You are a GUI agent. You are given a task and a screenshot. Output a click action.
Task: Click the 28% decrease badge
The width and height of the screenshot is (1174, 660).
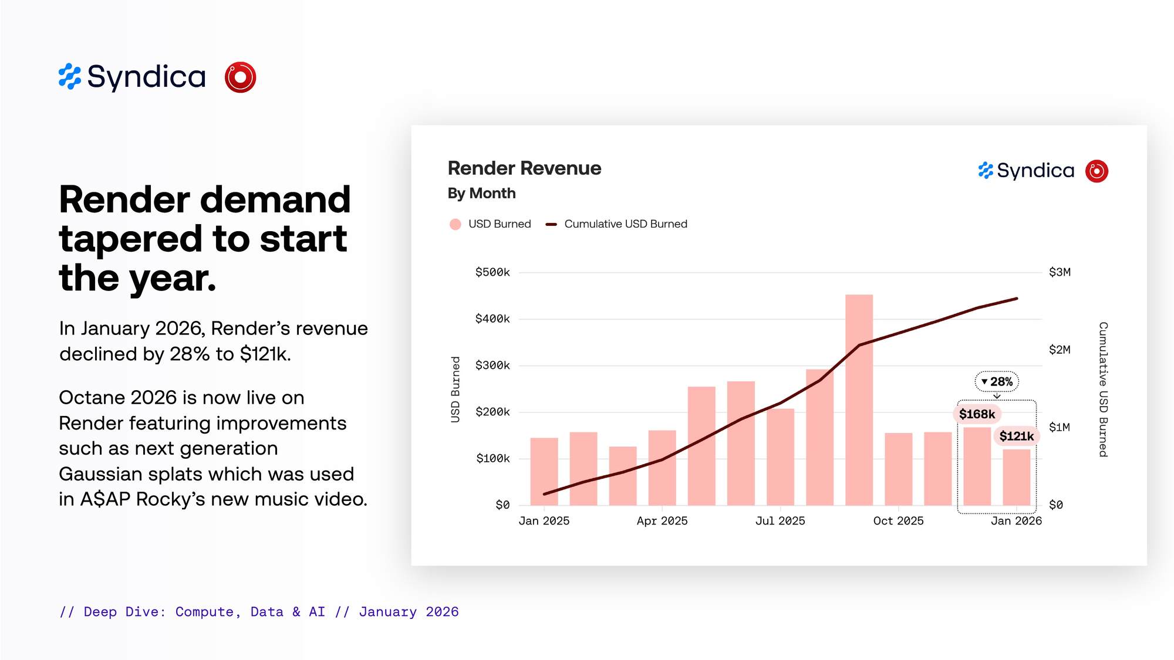pos(997,382)
